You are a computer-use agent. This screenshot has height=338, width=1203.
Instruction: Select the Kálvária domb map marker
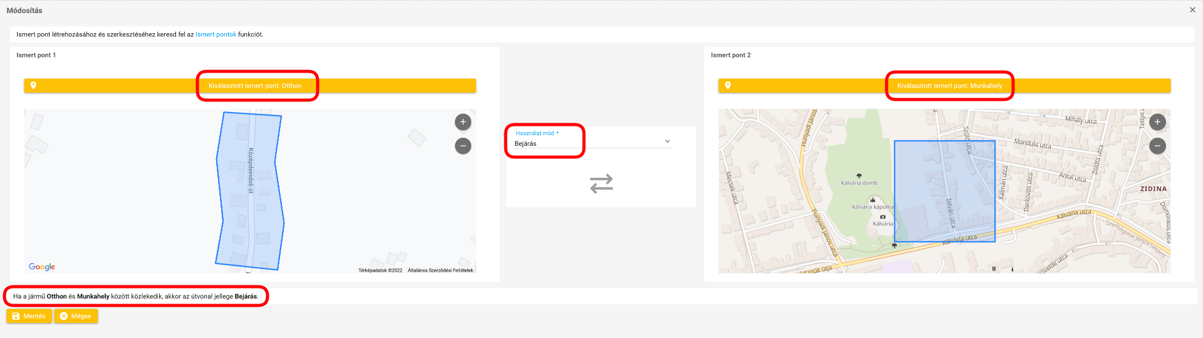859,176
